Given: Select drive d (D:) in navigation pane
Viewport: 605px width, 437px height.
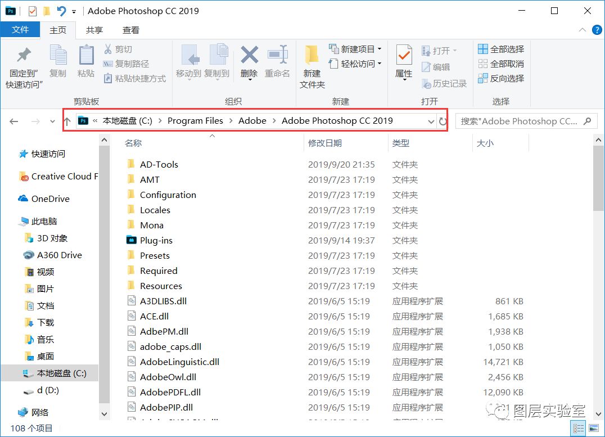Looking at the screenshot, I should click(41, 390).
